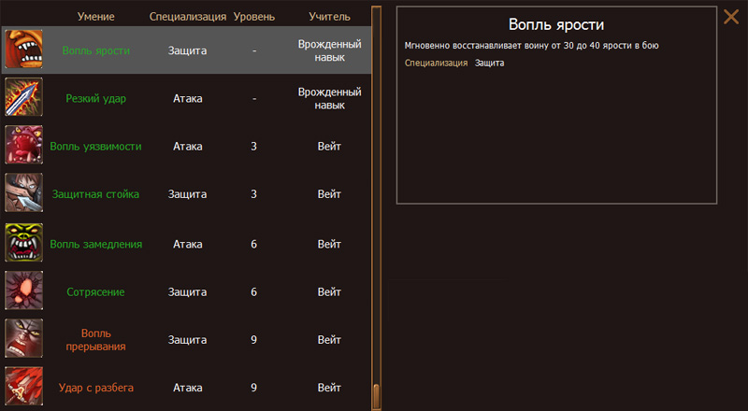Click level 3 in Вопль уязвимости row
The image size is (748, 411).
tap(253, 147)
